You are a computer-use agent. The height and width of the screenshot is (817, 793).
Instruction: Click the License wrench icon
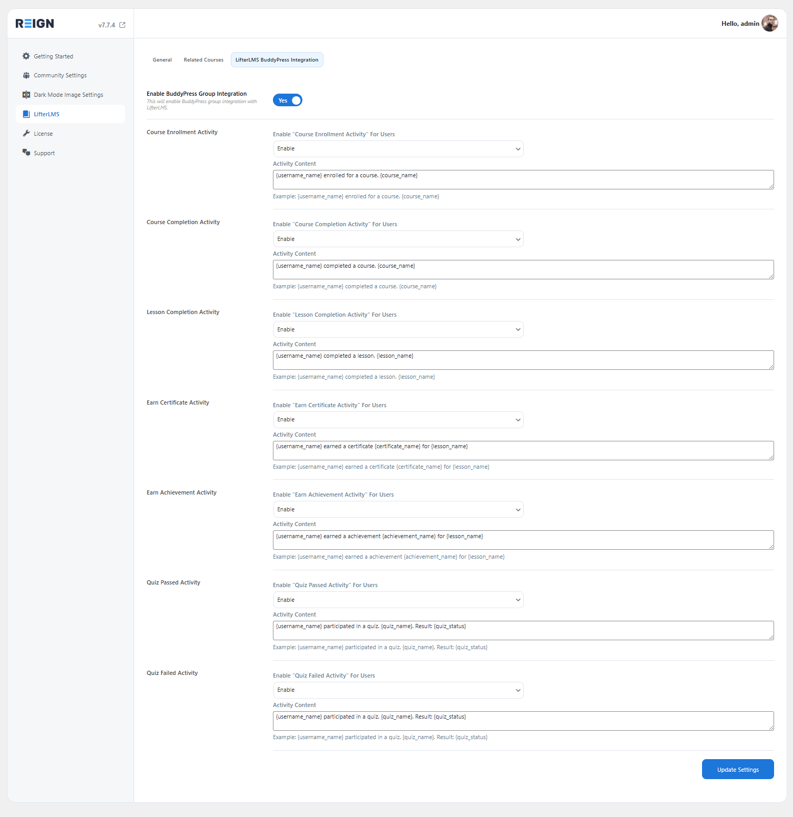click(x=26, y=134)
